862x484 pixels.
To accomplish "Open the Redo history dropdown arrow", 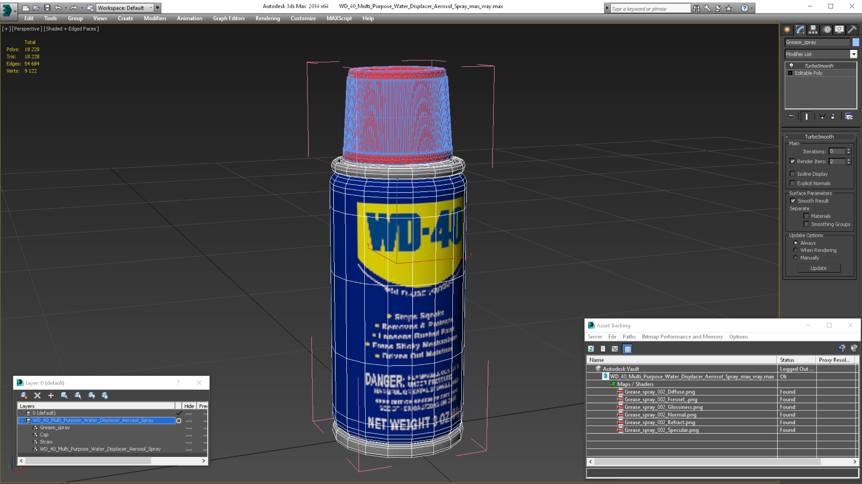I will tap(82, 7).
